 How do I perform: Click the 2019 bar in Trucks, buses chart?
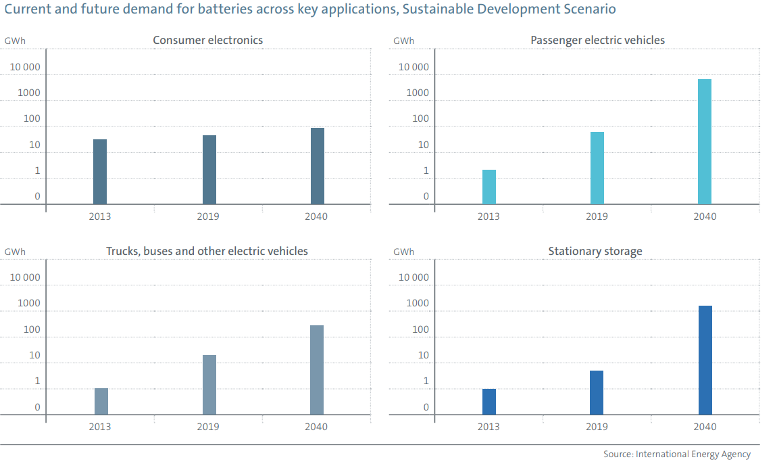click(x=209, y=385)
